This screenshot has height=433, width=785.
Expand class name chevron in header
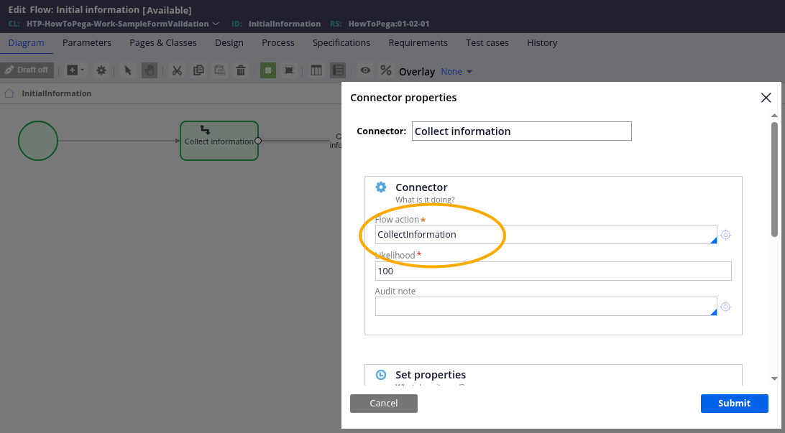[216, 24]
